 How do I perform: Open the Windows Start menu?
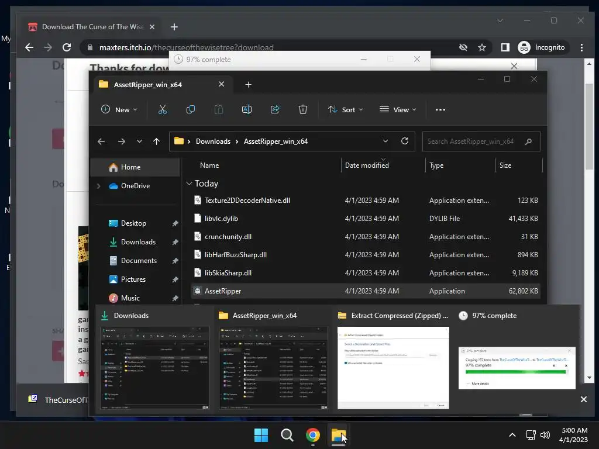(261, 435)
